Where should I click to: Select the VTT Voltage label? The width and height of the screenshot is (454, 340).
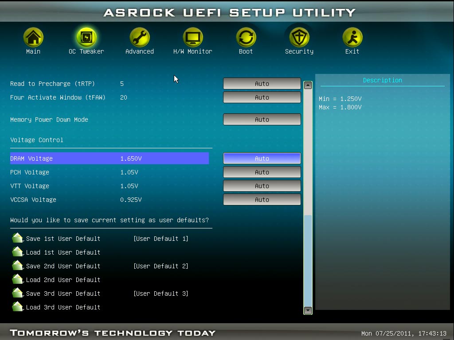tap(30, 186)
